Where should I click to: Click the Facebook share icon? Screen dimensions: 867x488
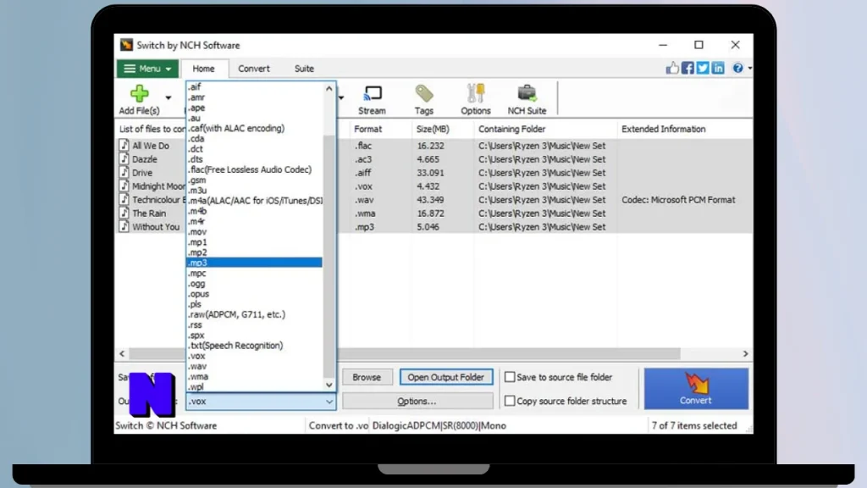pyautogui.click(x=688, y=68)
